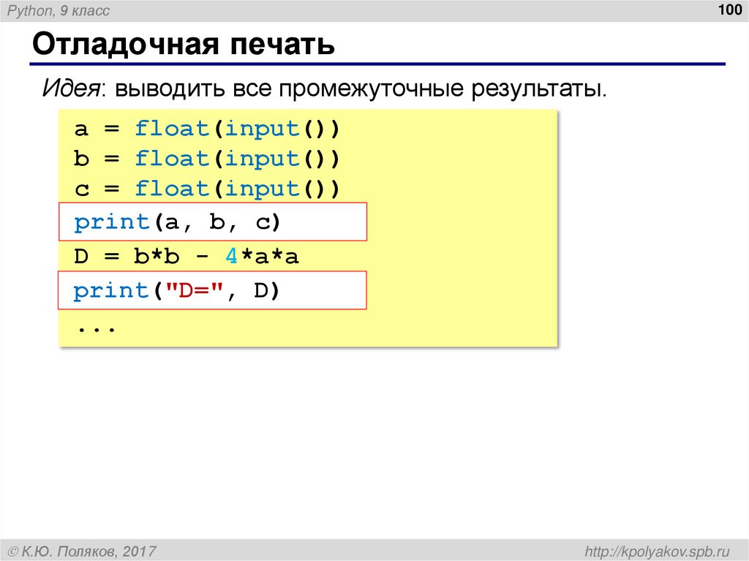
Task: Click the red frame around print("D=", D)
Action: pyautogui.click(x=212, y=273)
